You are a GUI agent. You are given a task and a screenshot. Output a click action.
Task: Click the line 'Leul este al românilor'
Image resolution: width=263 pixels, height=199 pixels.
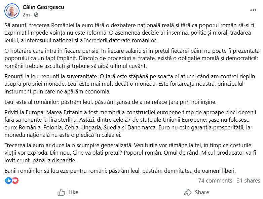tap(111, 102)
